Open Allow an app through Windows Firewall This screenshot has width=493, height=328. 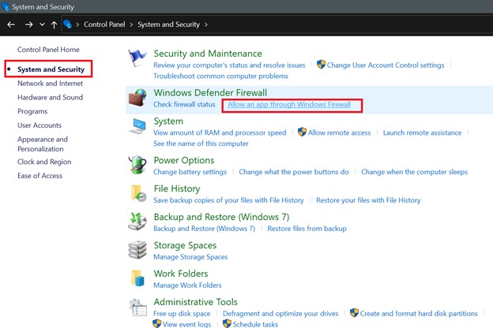tap(289, 105)
